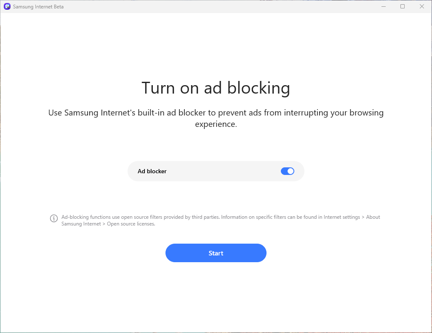This screenshot has width=432, height=333.
Task: Switch the blue ad-blocking control
Action: click(288, 171)
